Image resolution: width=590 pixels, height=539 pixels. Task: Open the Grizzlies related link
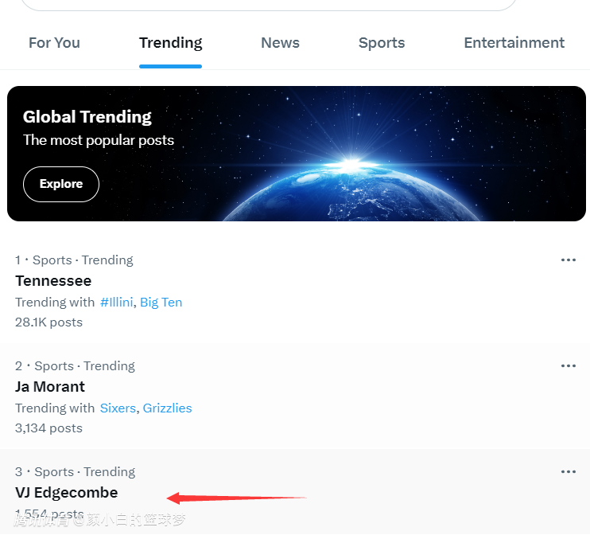pyautogui.click(x=167, y=408)
